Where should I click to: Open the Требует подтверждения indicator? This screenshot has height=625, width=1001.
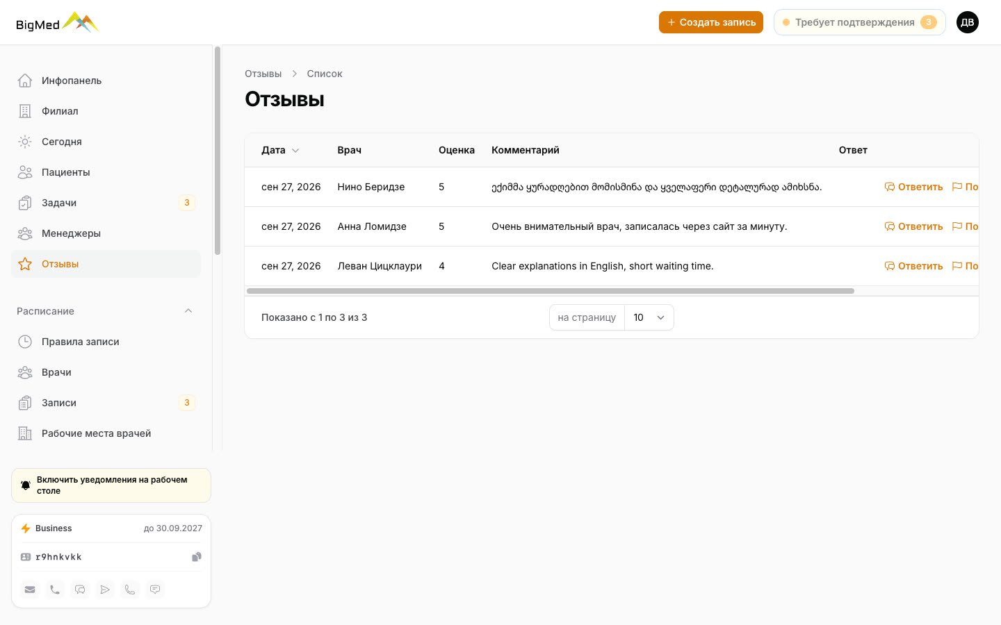point(860,22)
